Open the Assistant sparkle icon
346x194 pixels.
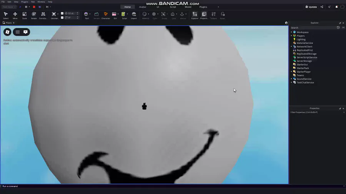coord(329,7)
